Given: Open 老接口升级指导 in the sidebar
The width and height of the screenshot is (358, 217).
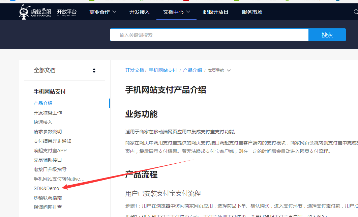Looking at the screenshot, I should tap(50, 169).
